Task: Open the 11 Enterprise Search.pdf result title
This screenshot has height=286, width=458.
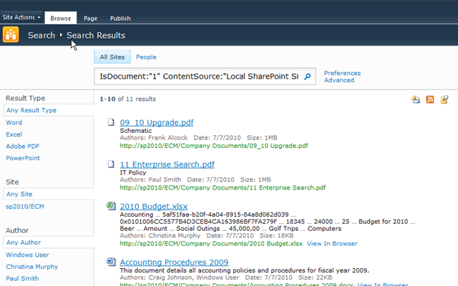Action: coord(167,164)
